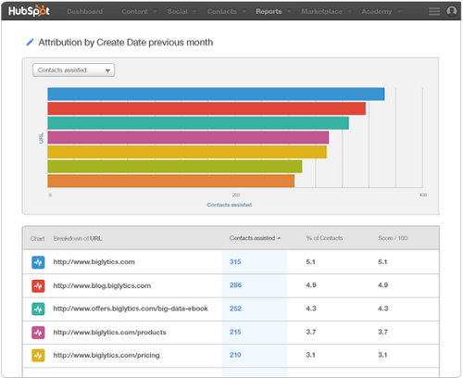Click the Contacts assisted axis label
Image resolution: width=463 pixels, height=378 pixels.
[x=230, y=205]
